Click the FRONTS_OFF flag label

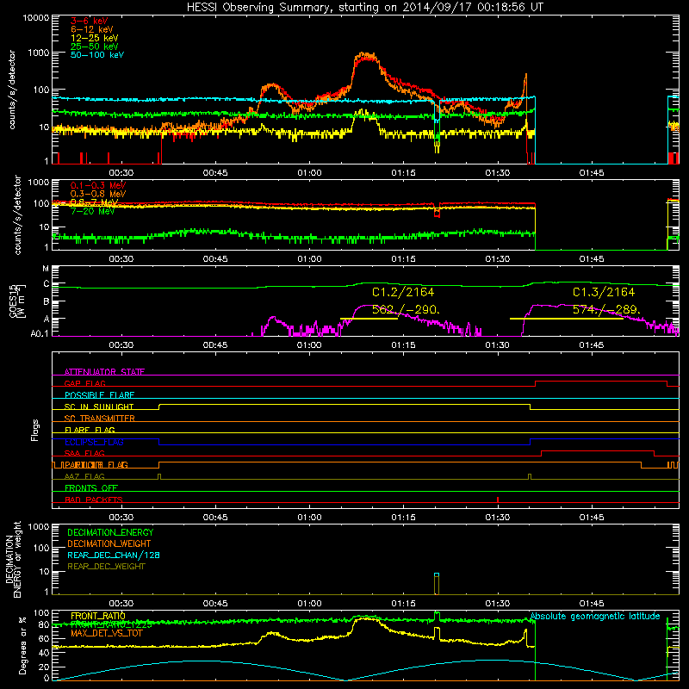coord(91,488)
